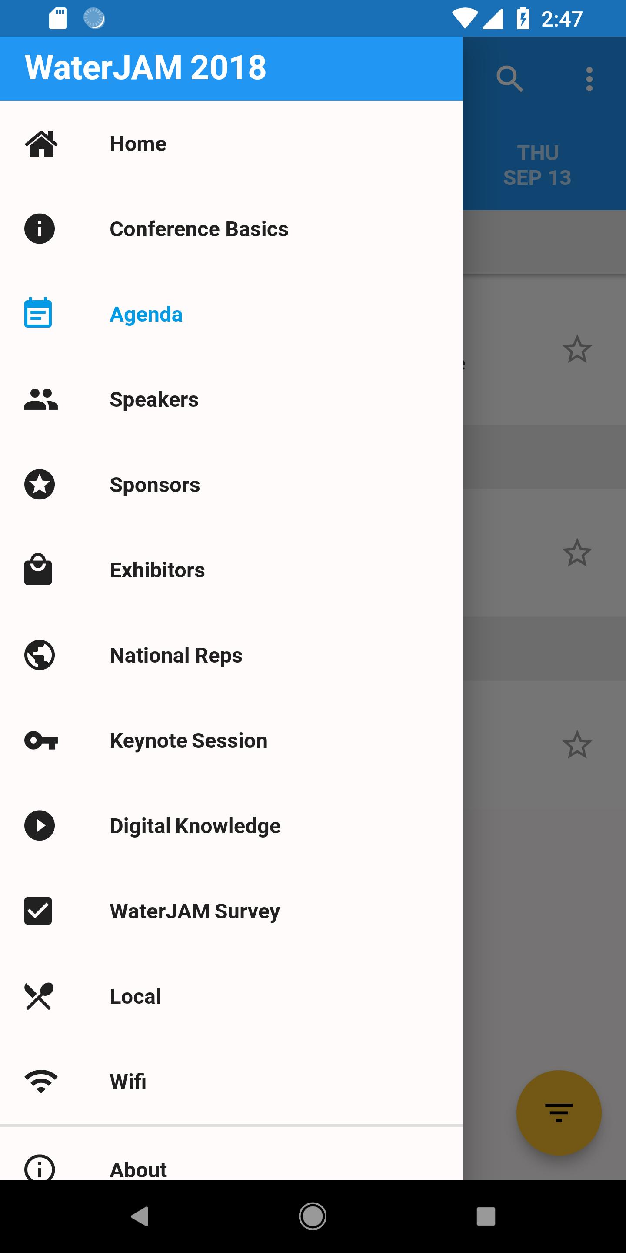Favorite the first session with its star
The width and height of the screenshot is (626, 1253).
[577, 349]
